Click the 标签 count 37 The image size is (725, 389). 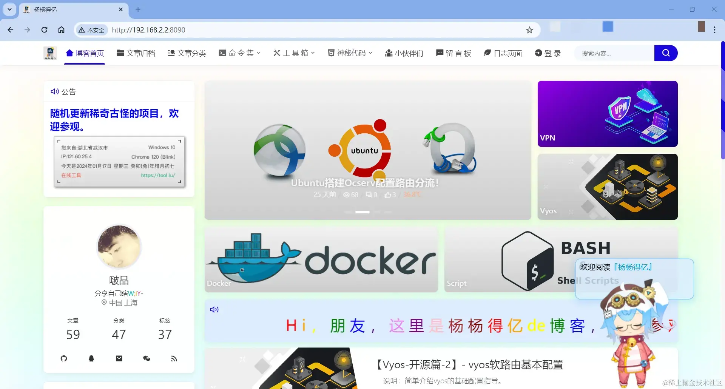point(165,335)
